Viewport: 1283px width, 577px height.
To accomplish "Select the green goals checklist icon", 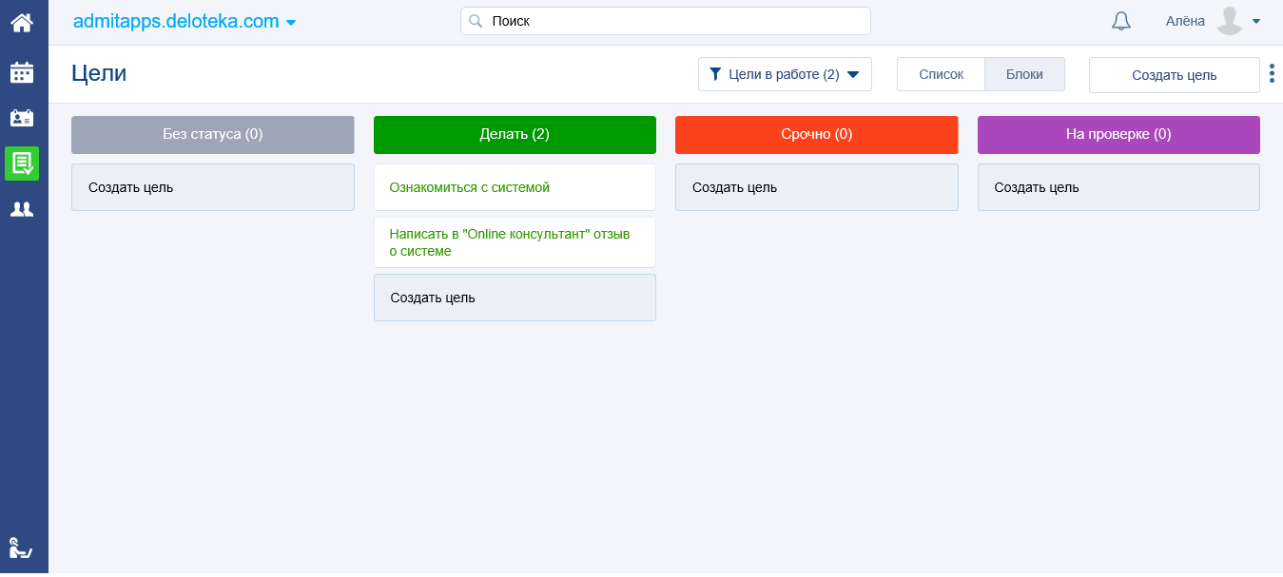I will [x=22, y=163].
